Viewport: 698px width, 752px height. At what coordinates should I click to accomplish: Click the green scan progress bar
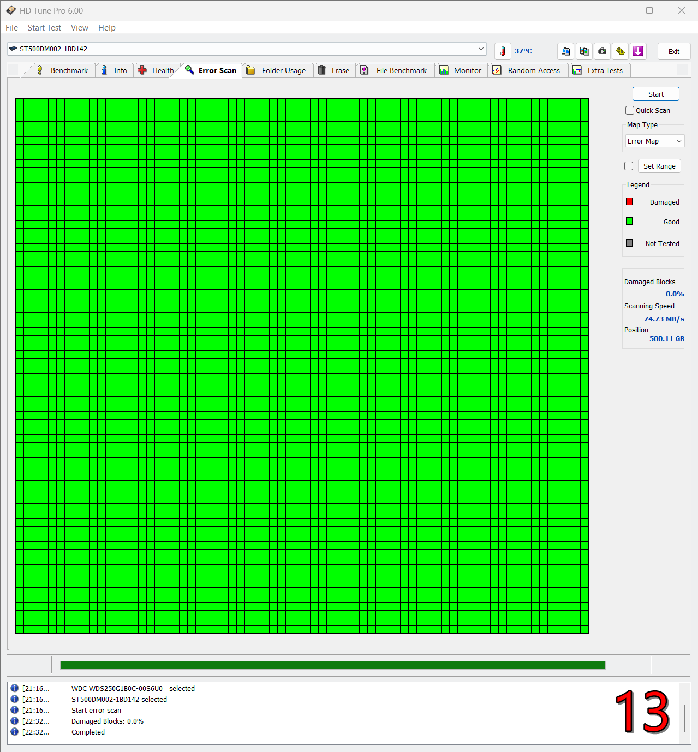pos(332,665)
